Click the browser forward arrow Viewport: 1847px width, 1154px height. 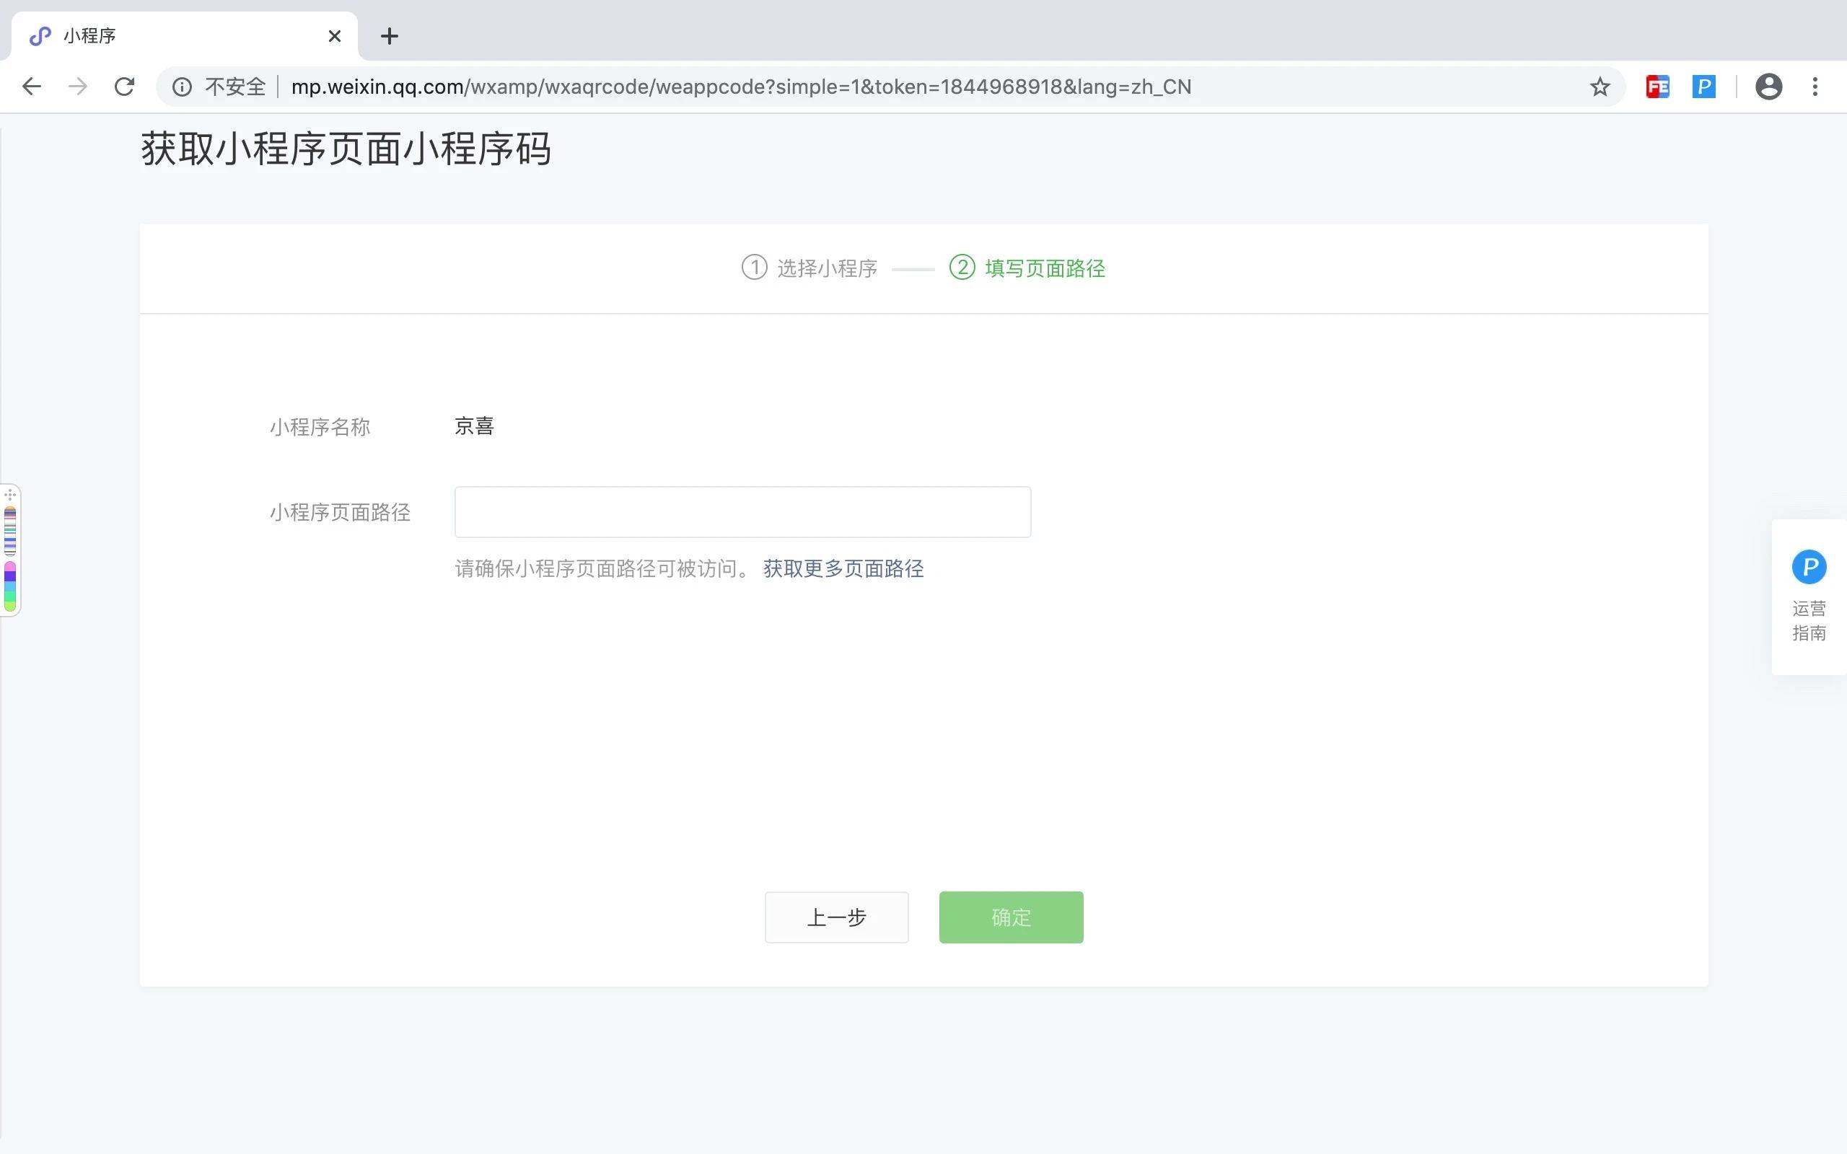click(77, 87)
